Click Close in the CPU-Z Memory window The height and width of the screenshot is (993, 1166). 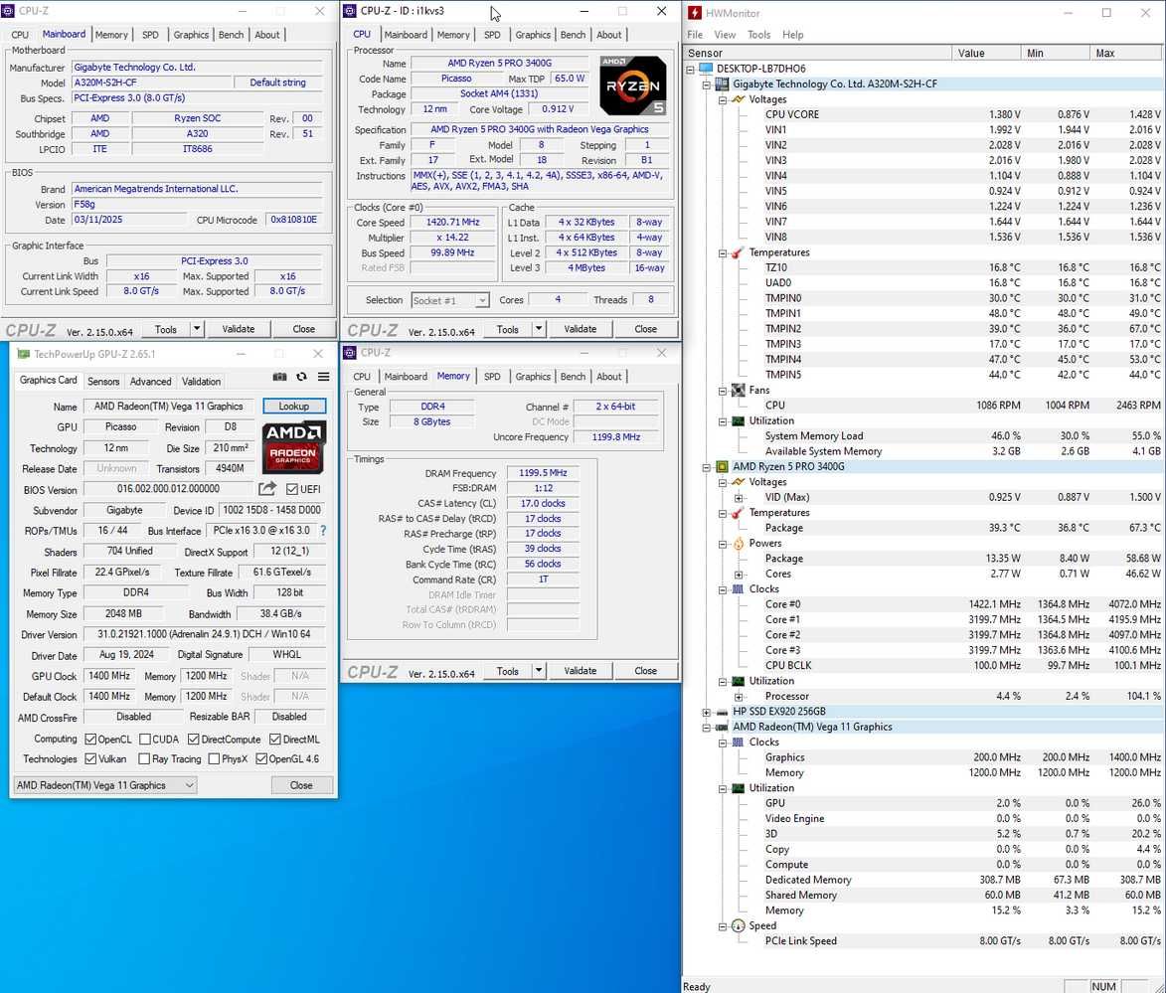coord(645,671)
